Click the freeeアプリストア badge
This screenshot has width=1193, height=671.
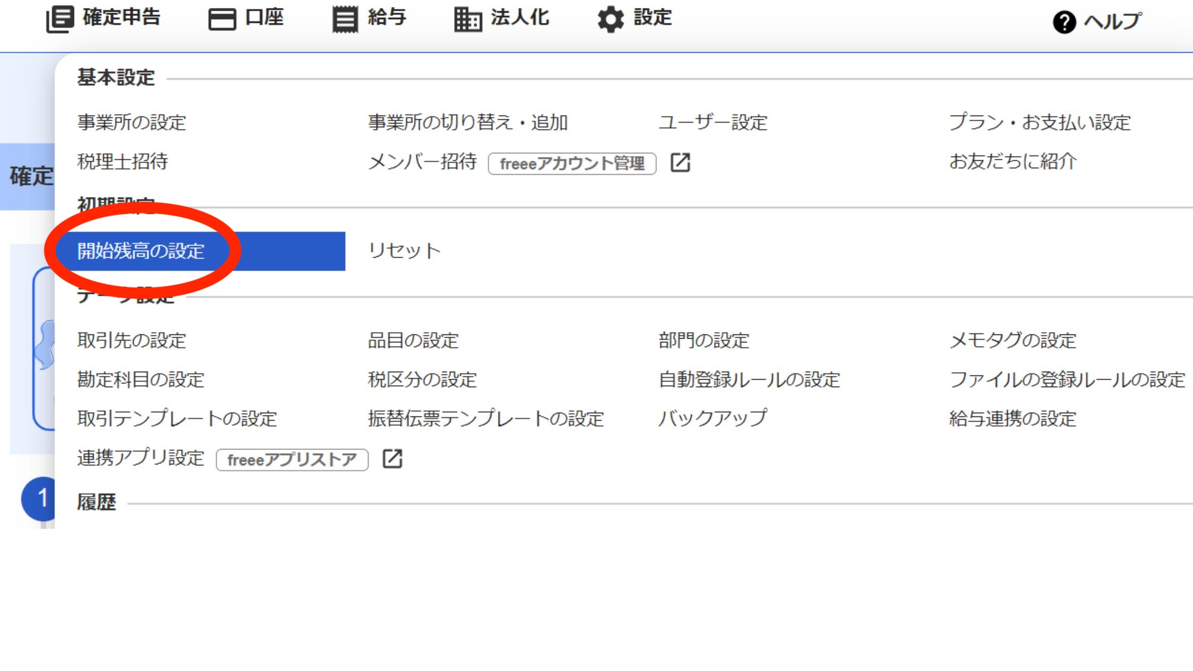[x=292, y=460]
